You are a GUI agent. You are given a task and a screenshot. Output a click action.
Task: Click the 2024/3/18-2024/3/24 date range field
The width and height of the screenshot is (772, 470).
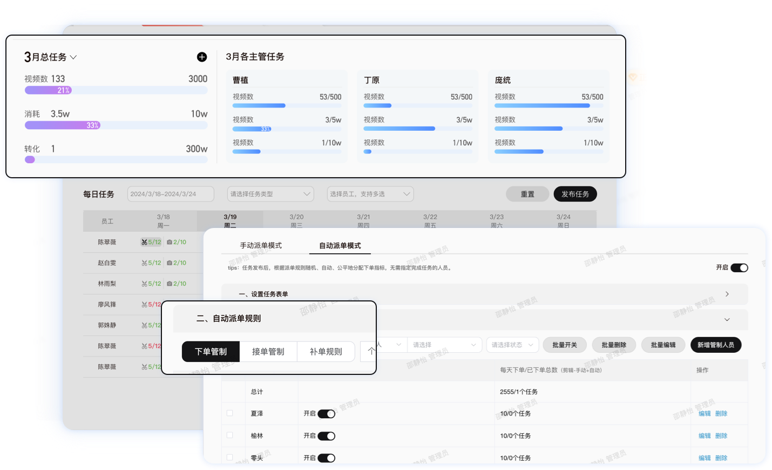click(x=171, y=193)
